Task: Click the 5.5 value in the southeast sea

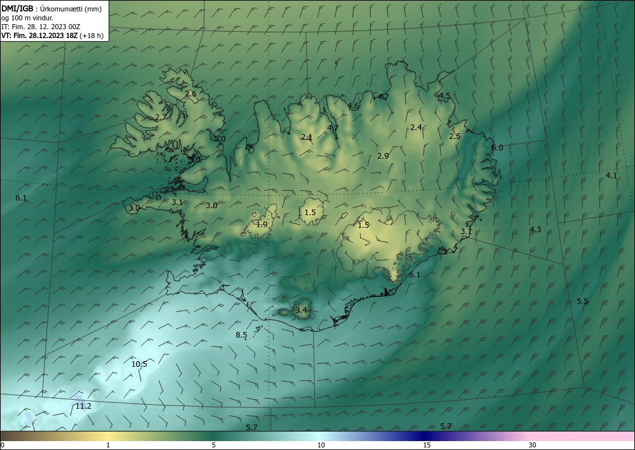Action: [x=582, y=301]
